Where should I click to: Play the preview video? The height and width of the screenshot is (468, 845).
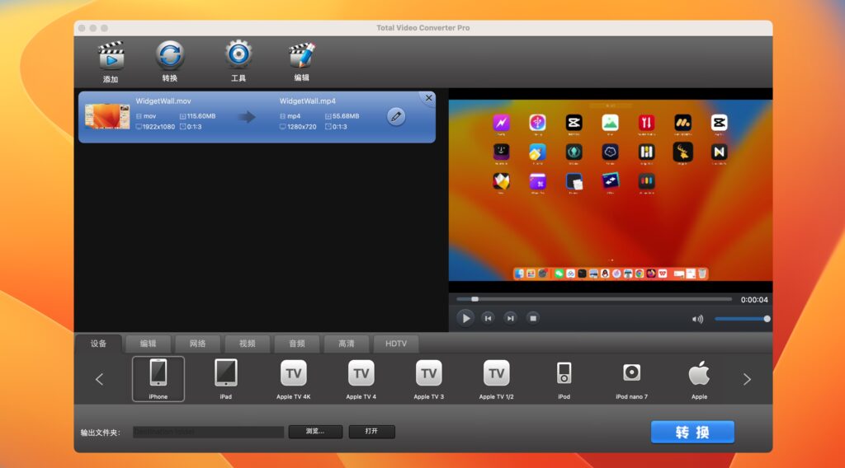click(465, 319)
